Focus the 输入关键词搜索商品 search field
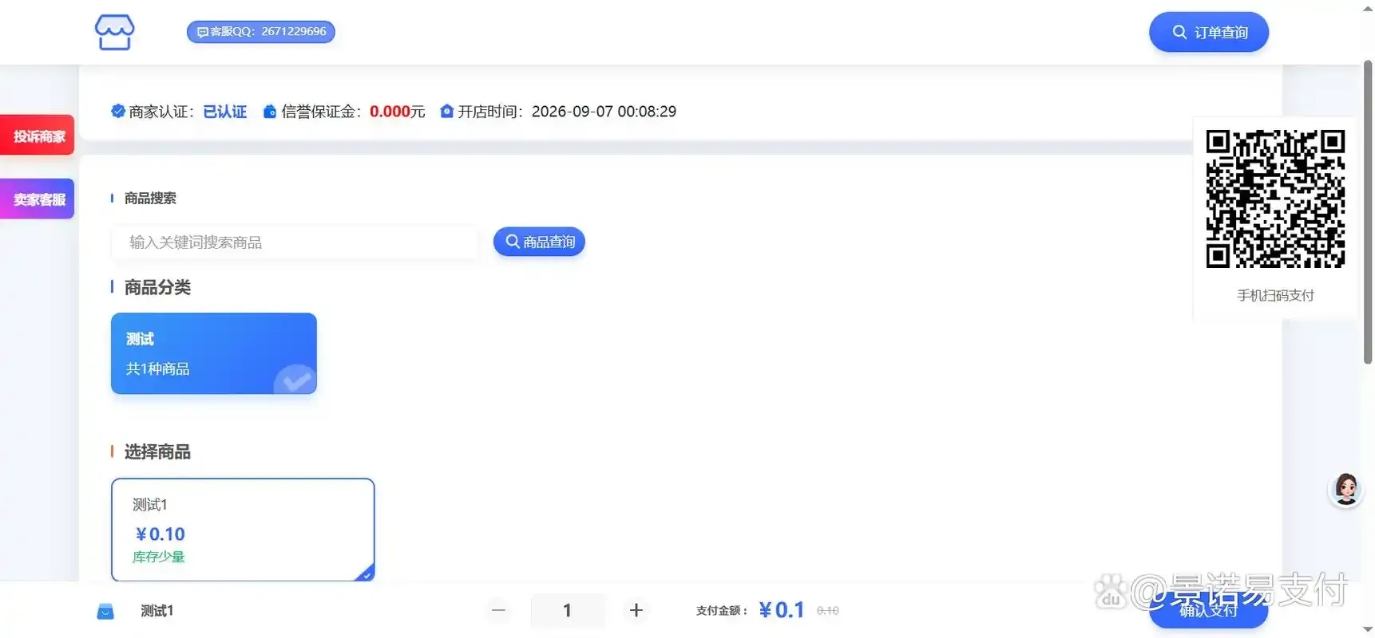Screen dimensions: 1375x638 [295, 242]
